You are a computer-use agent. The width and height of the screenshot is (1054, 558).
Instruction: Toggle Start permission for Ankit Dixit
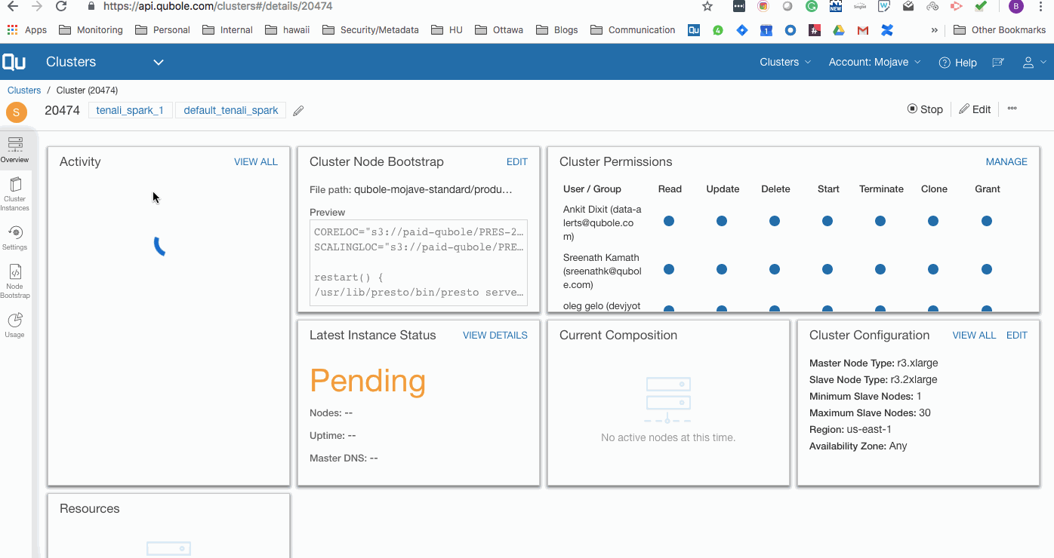827,221
